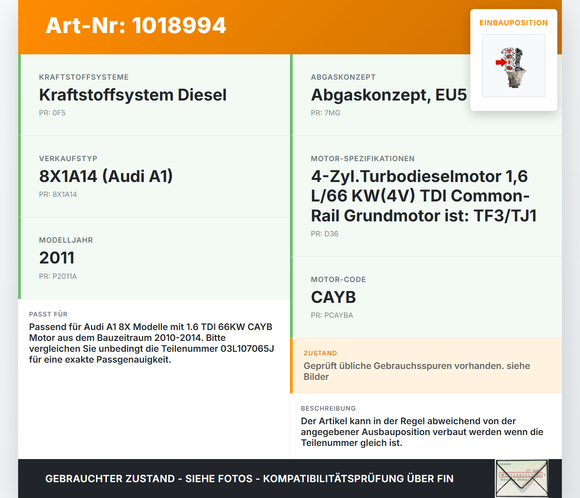Click the ZUSTAND heading
The width and height of the screenshot is (580, 498).
(x=320, y=353)
